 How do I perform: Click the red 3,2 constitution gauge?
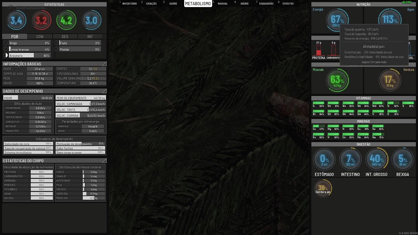click(x=41, y=21)
